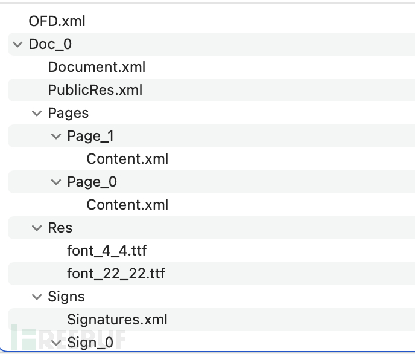Select the Doc_0 folder name
415x354 pixels.
click(x=50, y=44)
